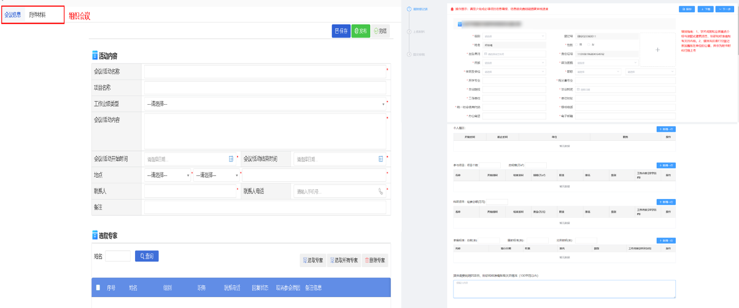739x308 pixels.
Task: Open the 工作业绩类型 dropdown
Action: pos(265,103)
